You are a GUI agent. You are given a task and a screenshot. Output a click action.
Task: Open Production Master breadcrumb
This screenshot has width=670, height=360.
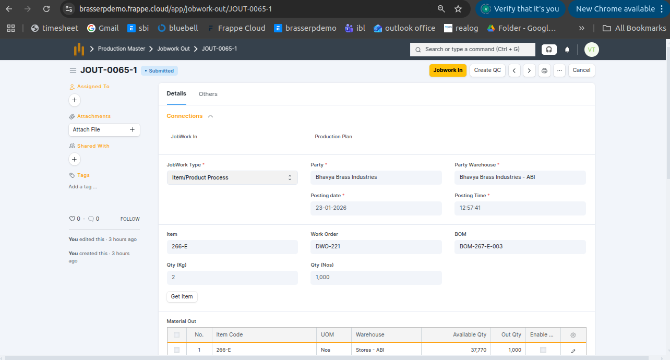click(x=122, y=49)
